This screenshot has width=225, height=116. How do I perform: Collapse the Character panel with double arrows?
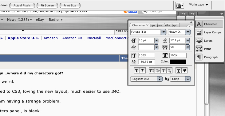point(191,22)
